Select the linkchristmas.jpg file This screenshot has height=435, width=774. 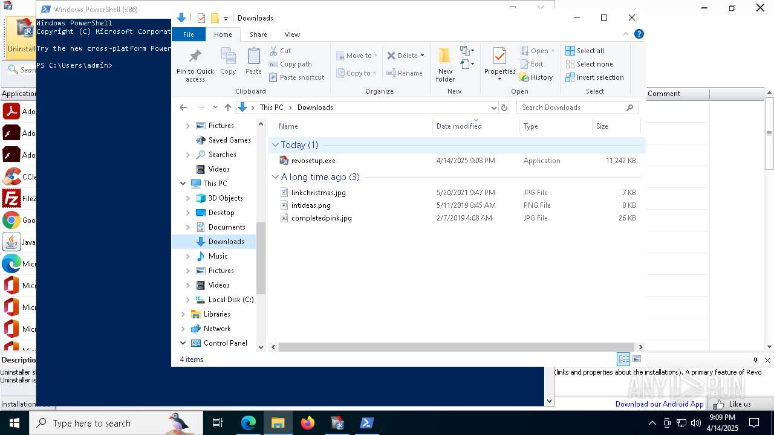(319, 193)
